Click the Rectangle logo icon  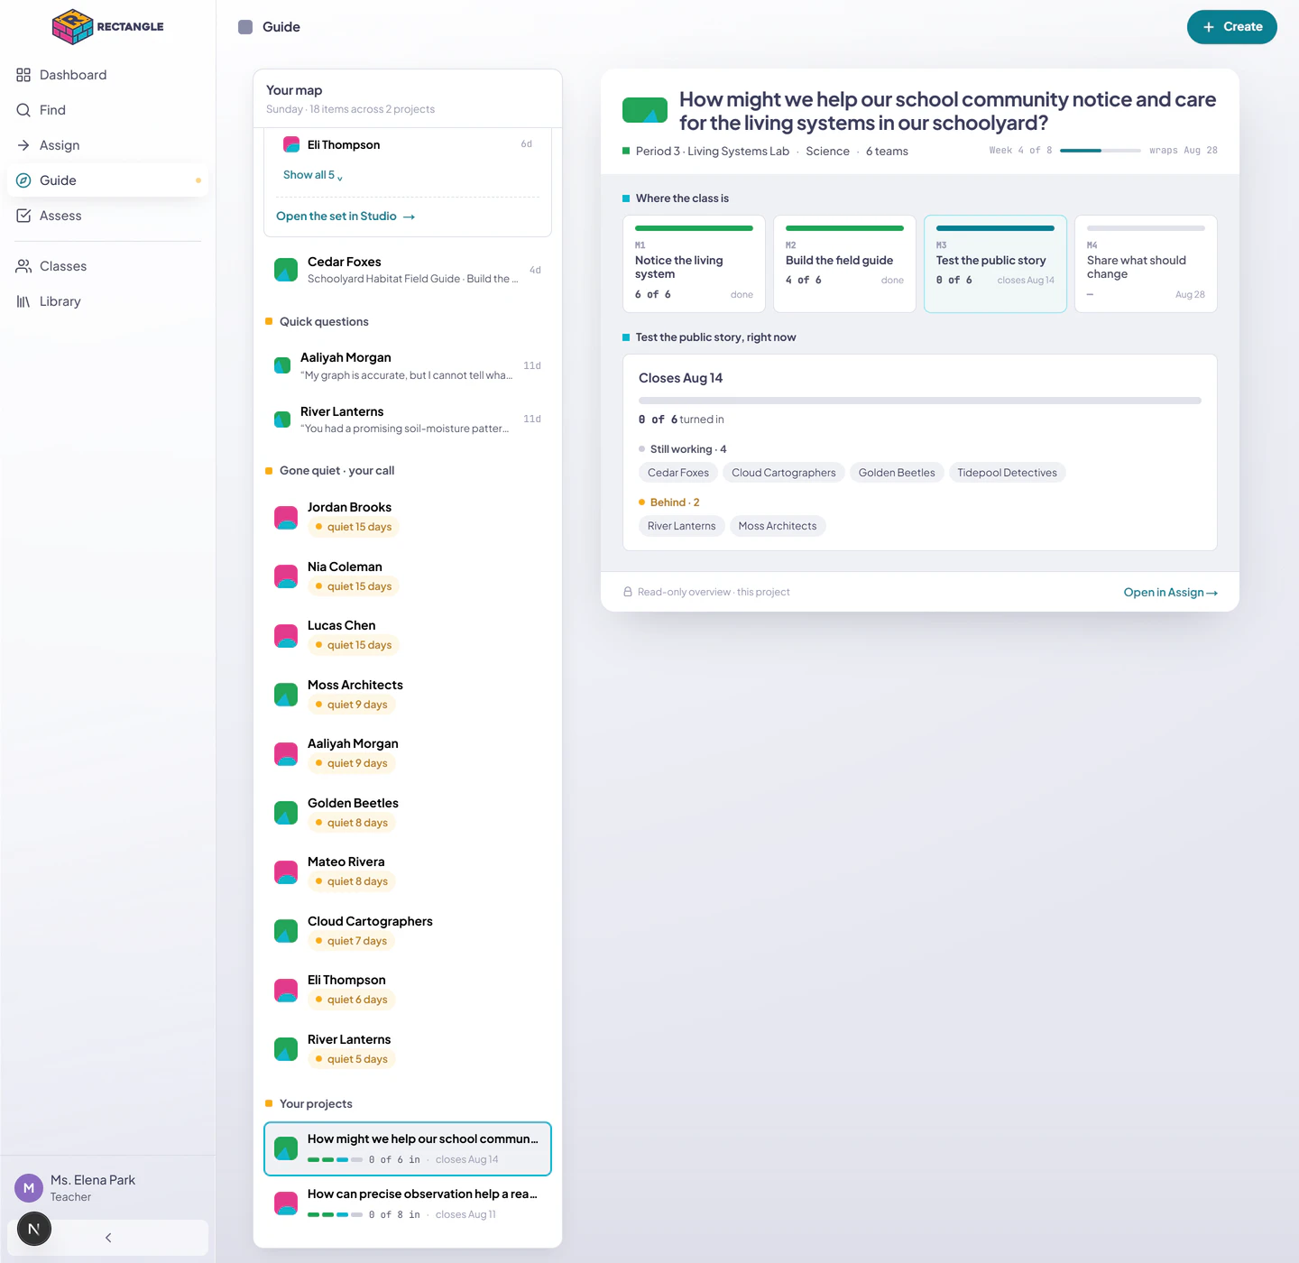pos(72,27)
